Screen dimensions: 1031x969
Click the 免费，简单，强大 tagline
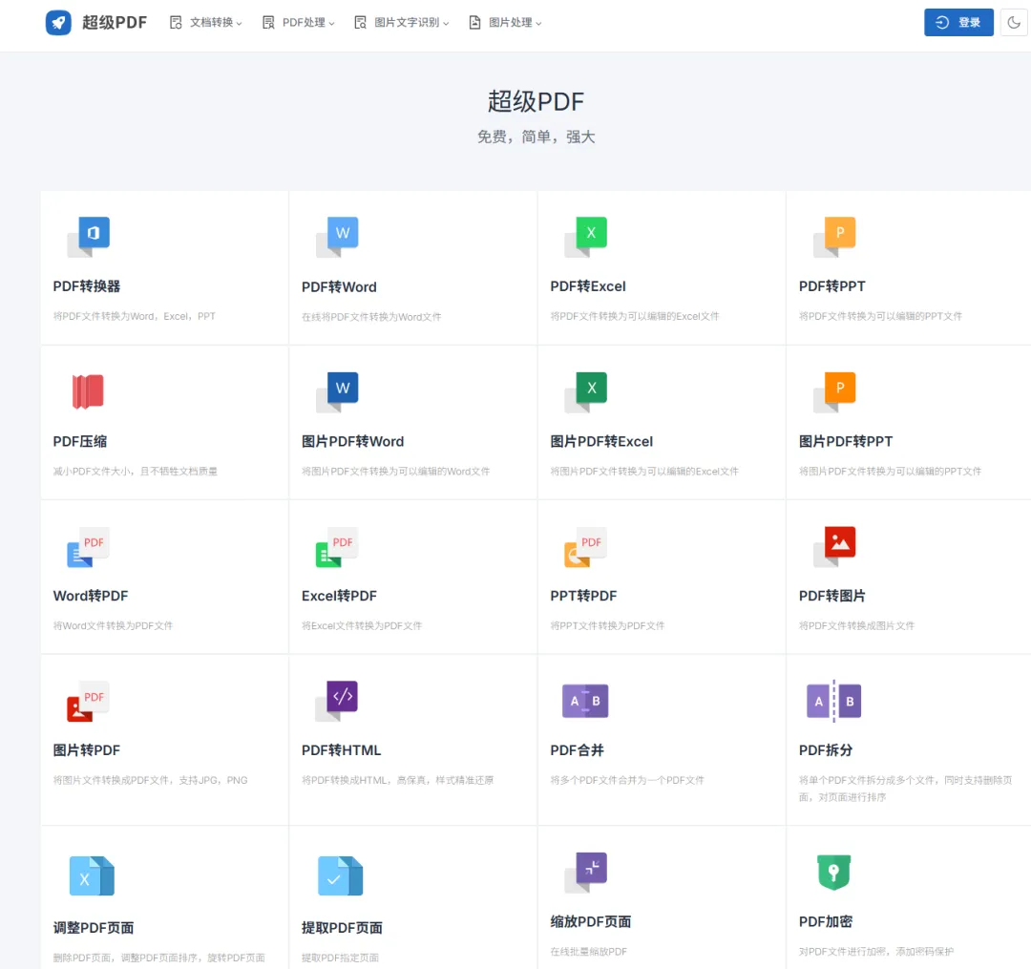(536, 137)
